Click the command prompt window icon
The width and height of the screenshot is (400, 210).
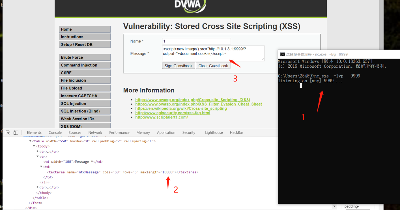point(282,54)
